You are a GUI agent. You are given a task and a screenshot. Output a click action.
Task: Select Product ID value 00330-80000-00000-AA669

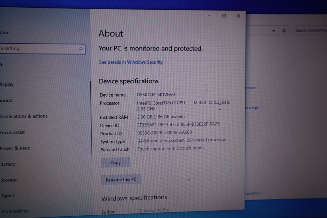tap(164, 133)
